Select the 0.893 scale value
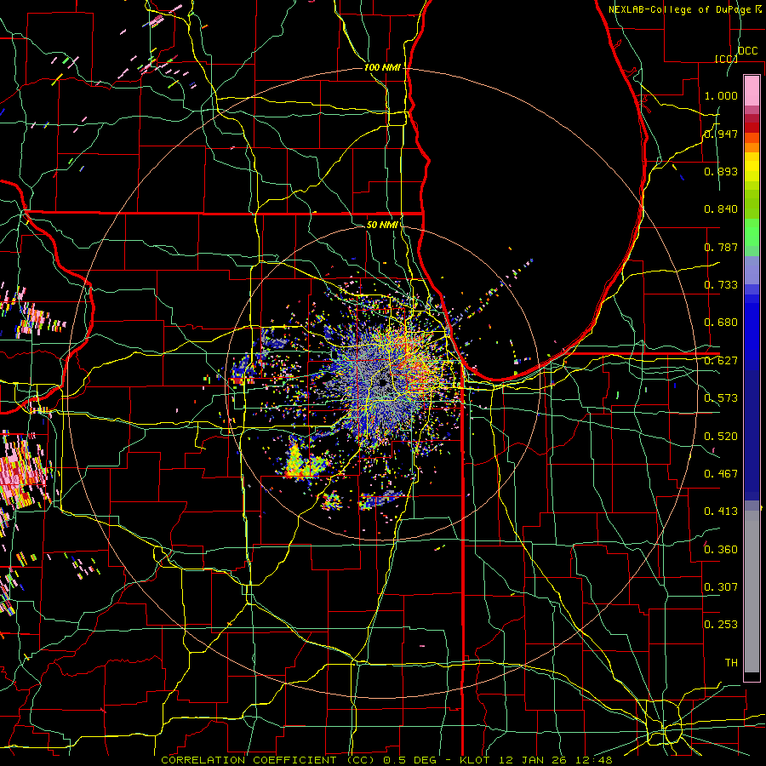The image size is (766, 766). pyautogui.click(x=721, y=171)
